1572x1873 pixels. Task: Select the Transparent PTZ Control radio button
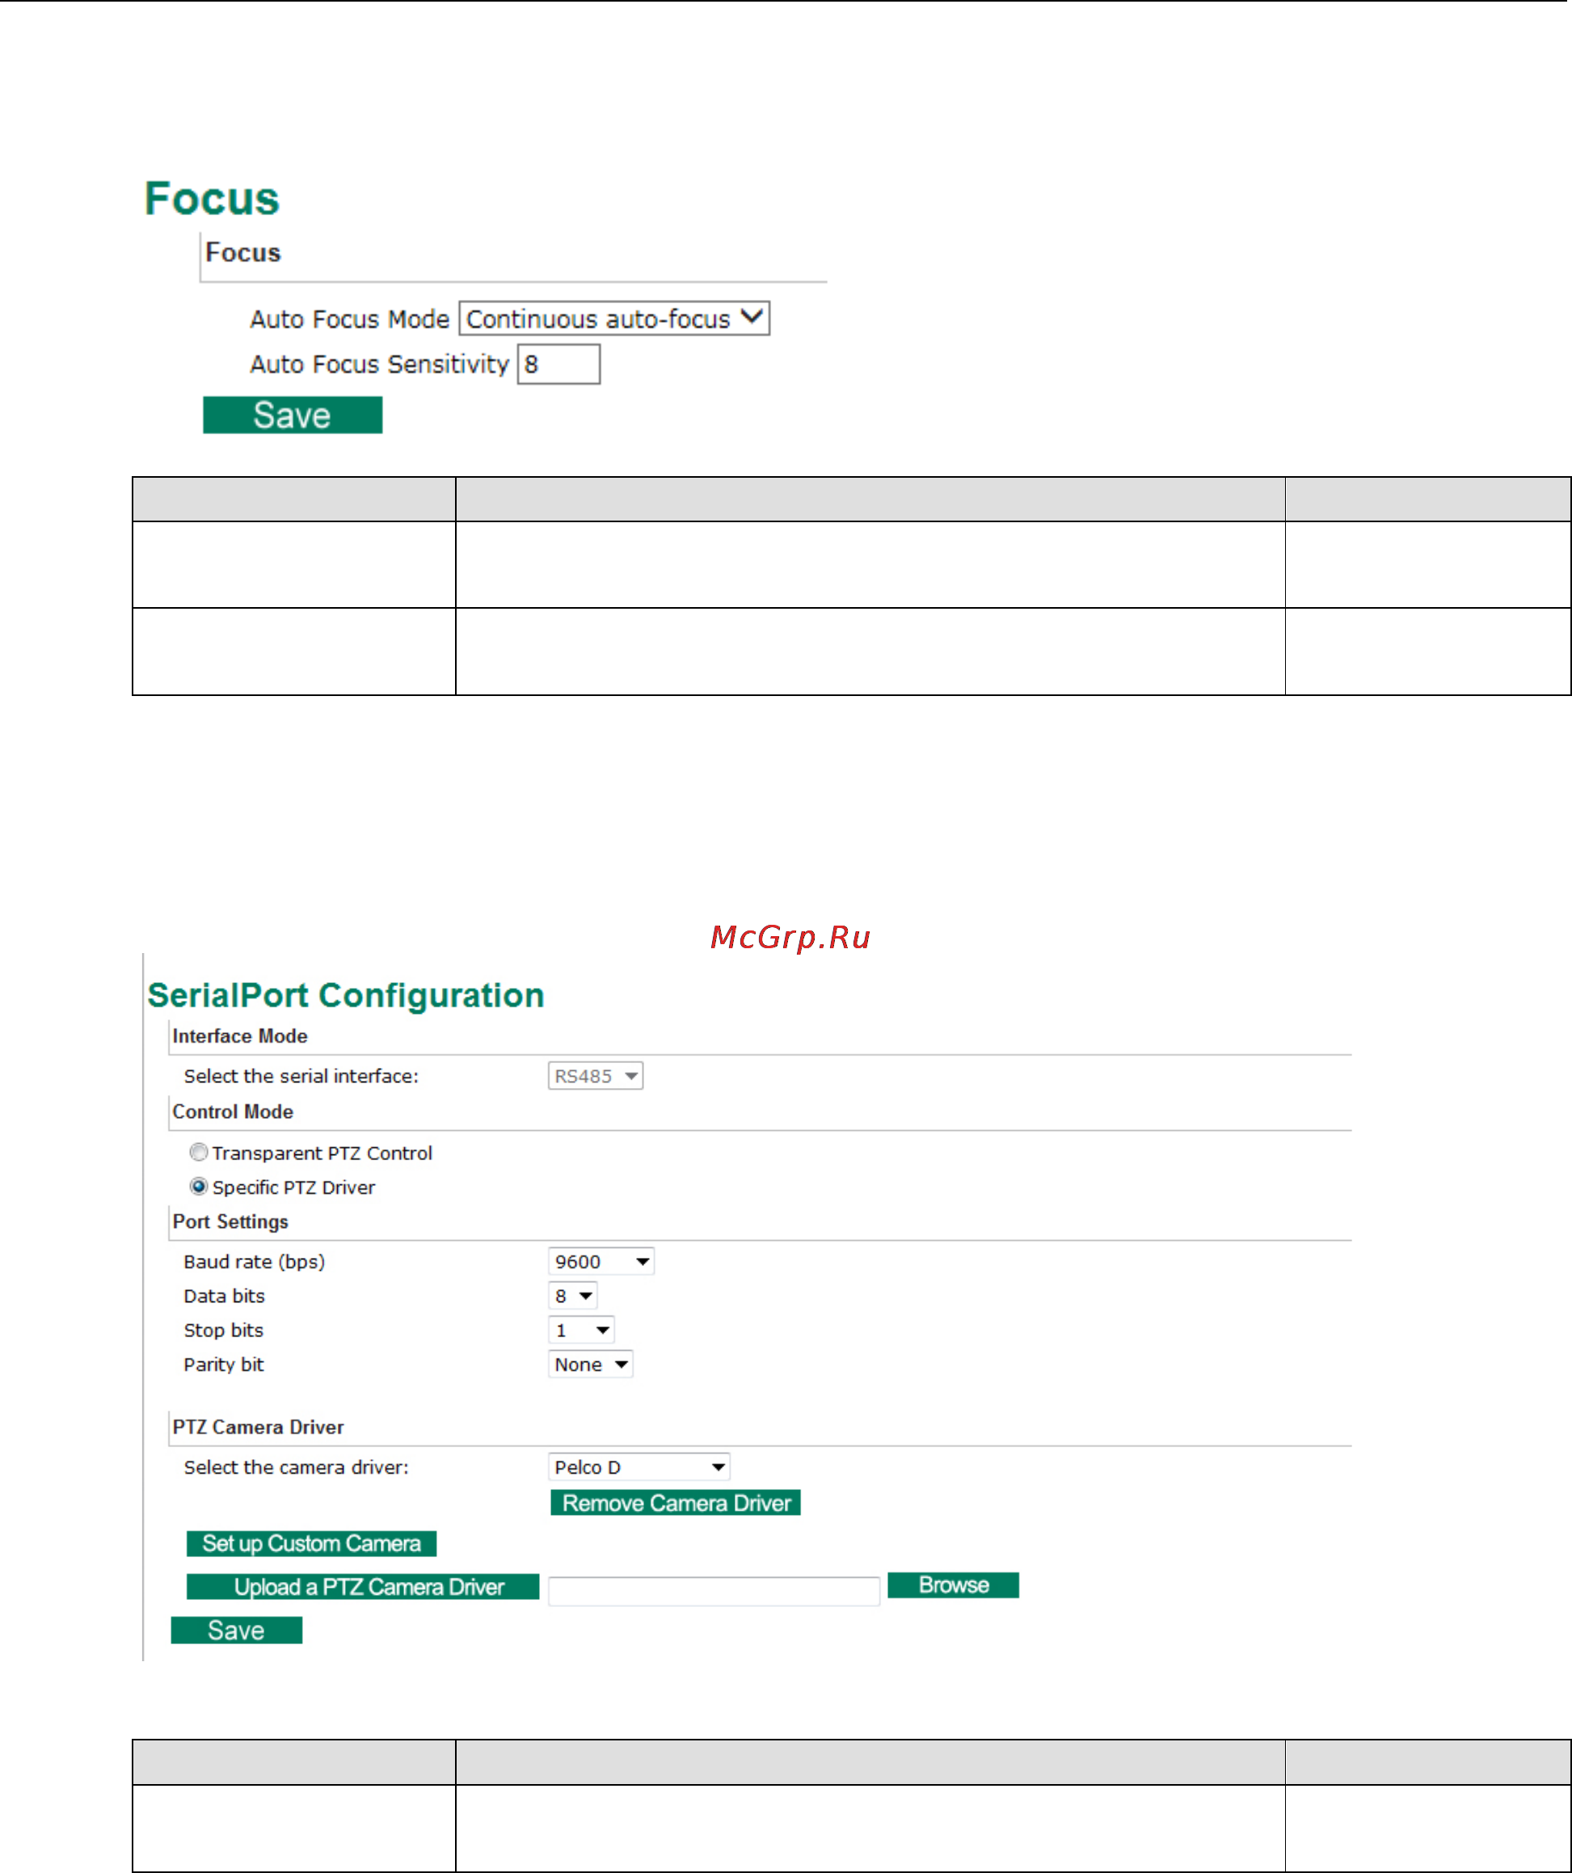tap(199, 1153)
